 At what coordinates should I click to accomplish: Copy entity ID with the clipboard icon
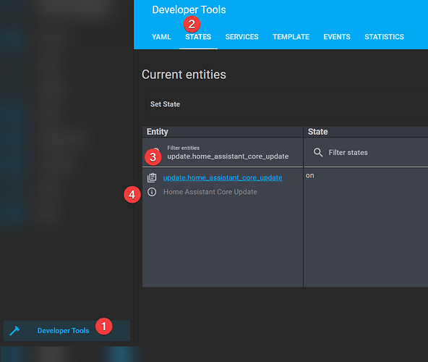tap(152, 177)
